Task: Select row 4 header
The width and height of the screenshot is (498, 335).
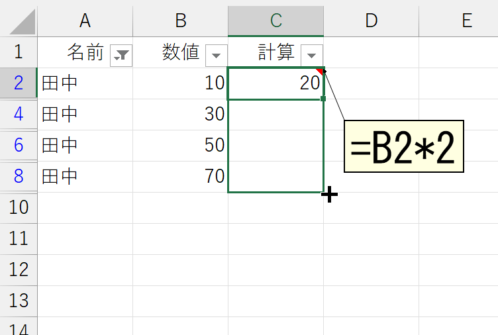Action: [19, 114]
